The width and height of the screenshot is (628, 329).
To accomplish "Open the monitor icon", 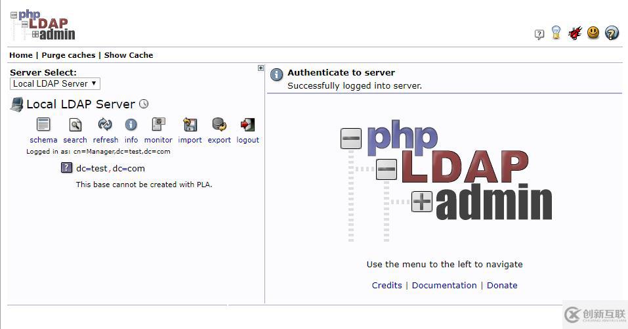I will 159,125.
